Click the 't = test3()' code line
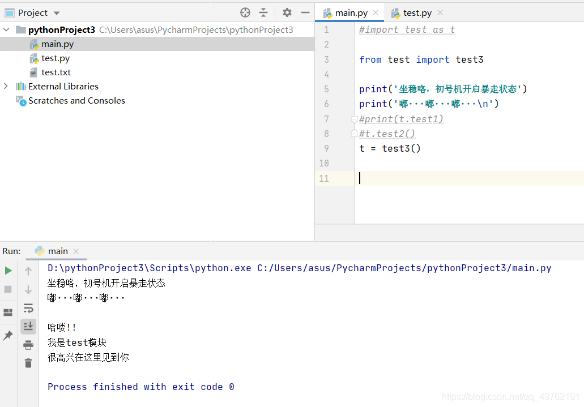584x407 pixels. 390,148
